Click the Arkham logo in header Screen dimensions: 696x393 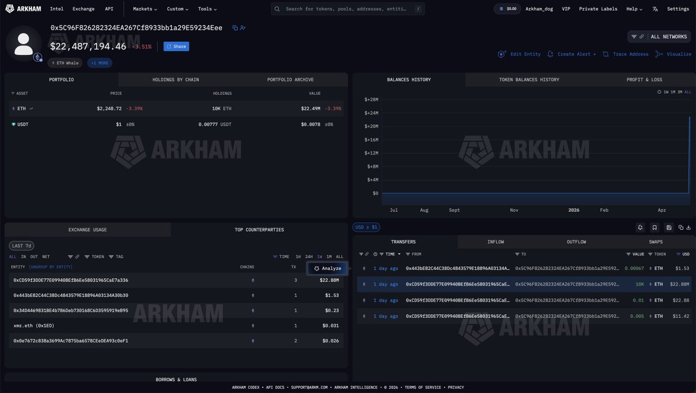coord(23,9)
